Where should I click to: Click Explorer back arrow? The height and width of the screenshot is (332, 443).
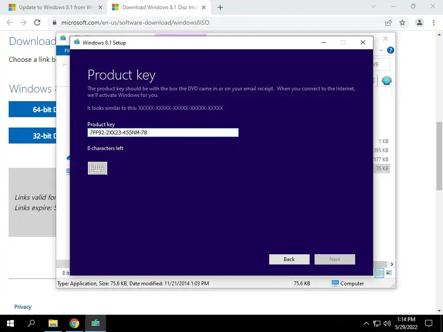pyautogui.click(x=64, y=64)
